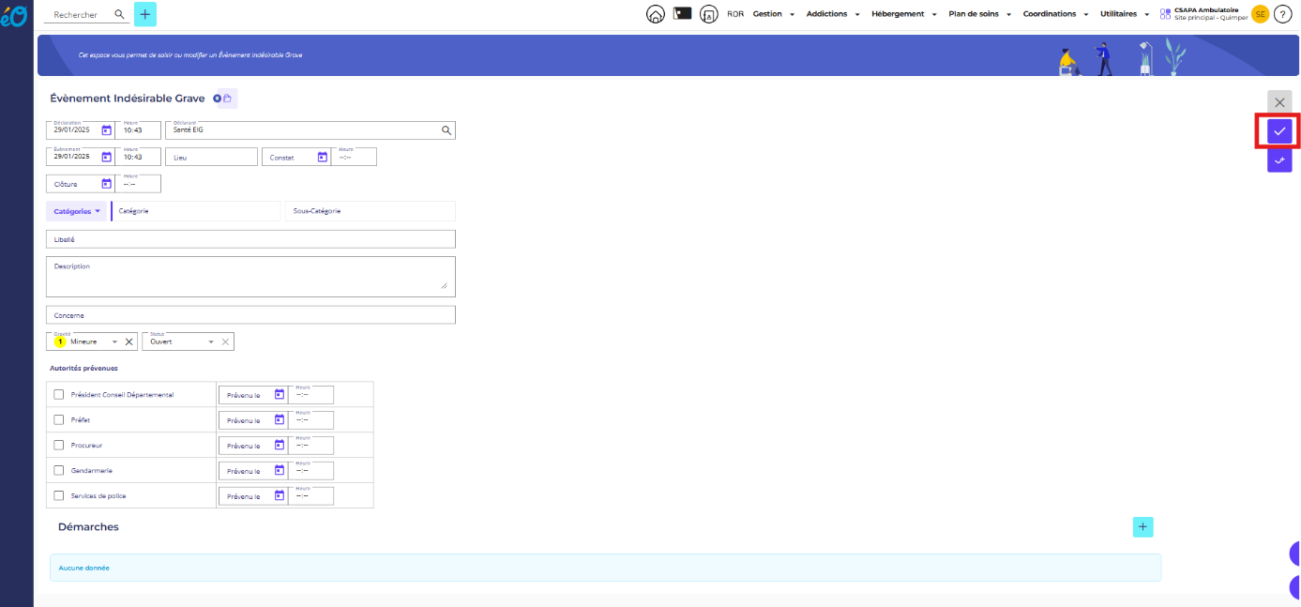
Task: Open calendar picker for Clôture date
Action: coord(106,184)
